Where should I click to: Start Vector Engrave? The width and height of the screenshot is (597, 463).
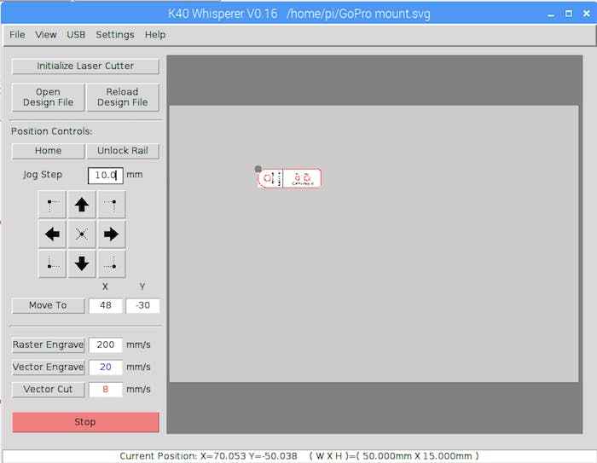48,367
